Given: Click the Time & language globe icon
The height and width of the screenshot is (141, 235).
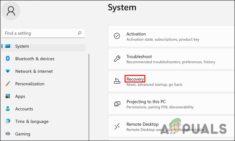Looking at the screenshot, I should coord(8,121).
